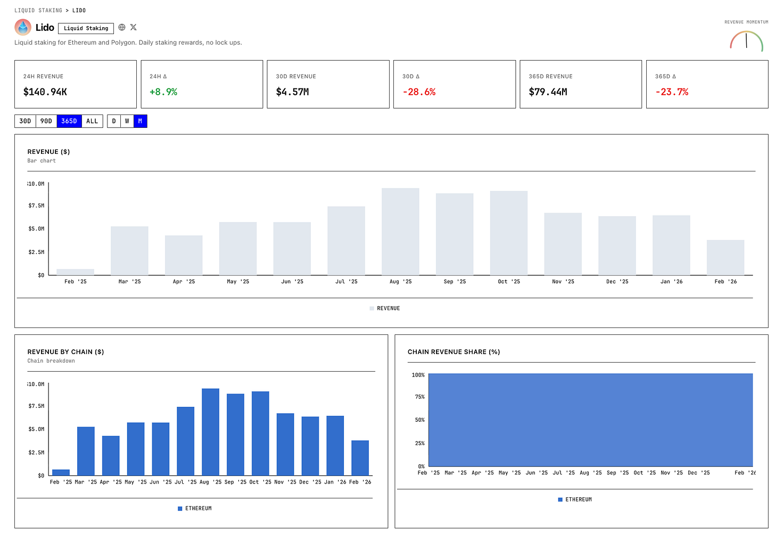
Task: Click the Aug '25 bar in Revenue chart
Action: click(x=400, y=232)
